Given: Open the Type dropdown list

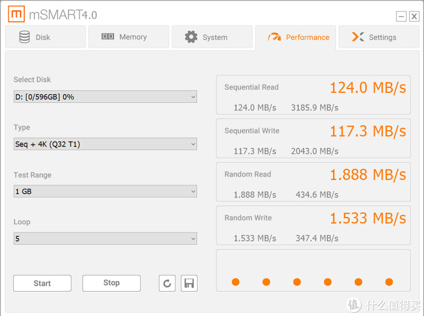Looking at the screenshot, I should [x=105, y=144].
